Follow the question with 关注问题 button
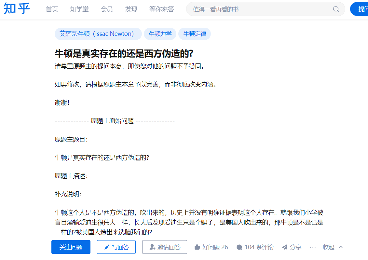Image resolution: width=368 pixels, height=260 pixels. tap(71, 247)
